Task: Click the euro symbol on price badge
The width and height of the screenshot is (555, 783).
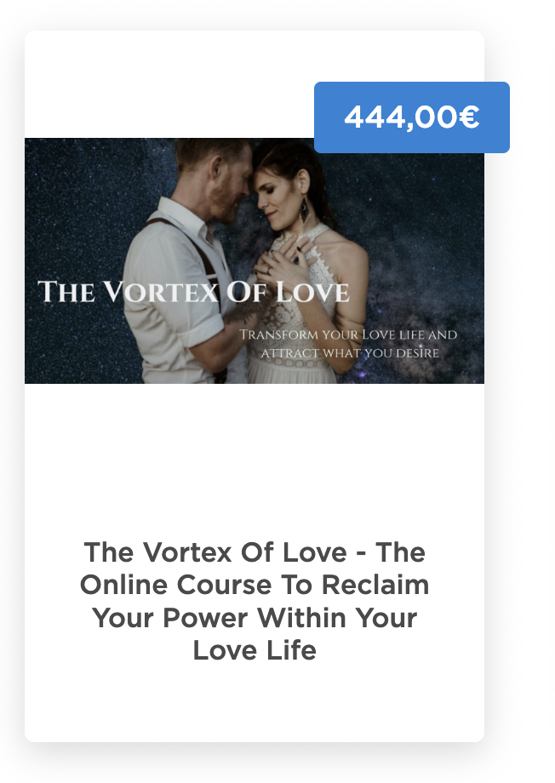Action: coord(469,117)
